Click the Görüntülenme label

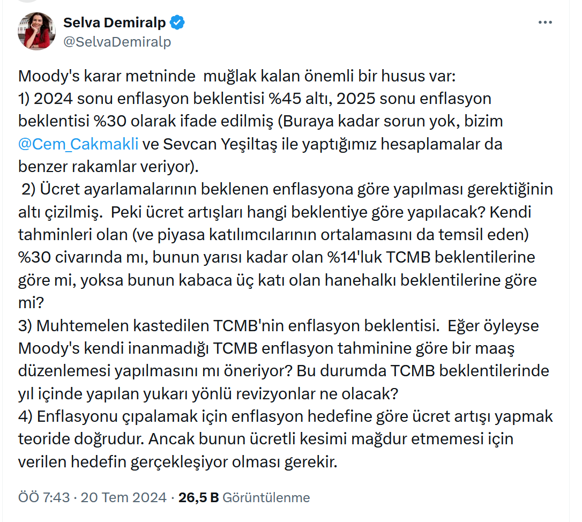click(x=266, y=497)
